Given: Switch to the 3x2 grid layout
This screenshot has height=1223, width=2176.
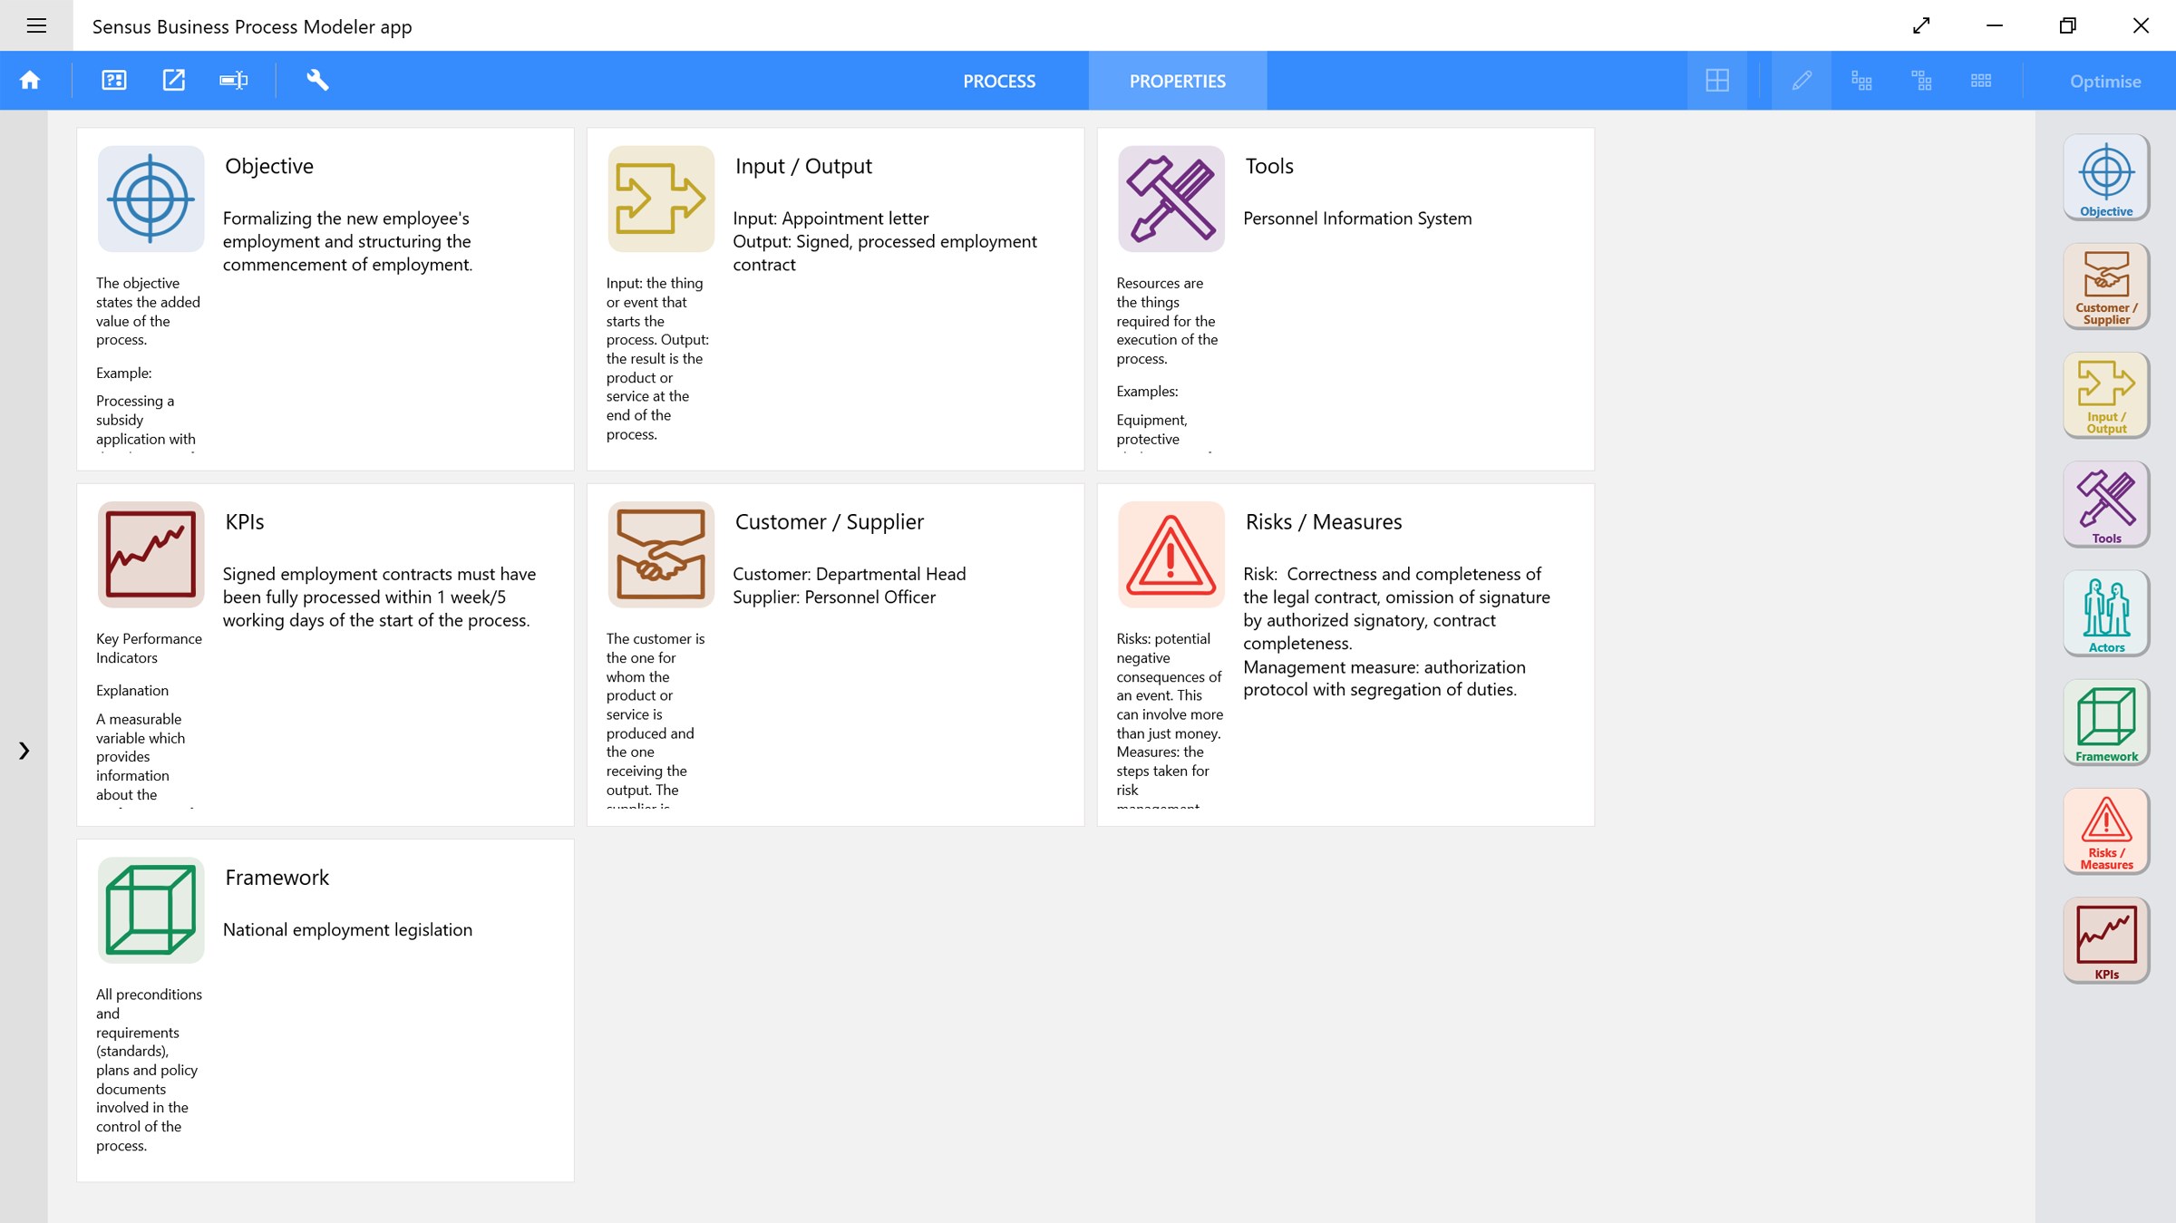Looking at the screenshot, I should [1981, 81].
